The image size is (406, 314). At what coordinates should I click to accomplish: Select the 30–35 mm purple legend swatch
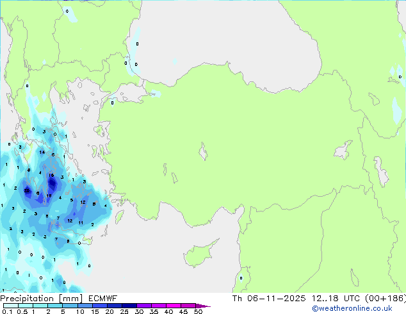(143, 306)
